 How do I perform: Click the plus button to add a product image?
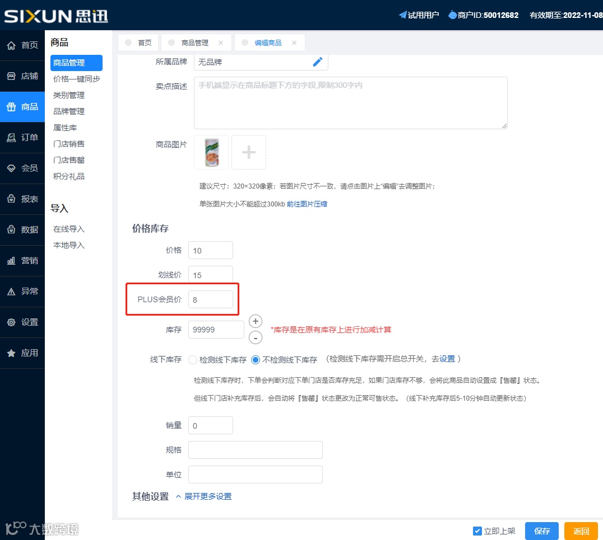tap(249, 152)
